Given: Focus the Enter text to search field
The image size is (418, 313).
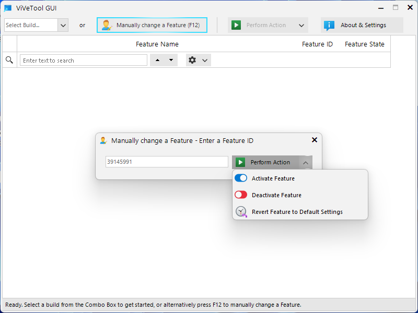Looking at the screenshot, I should pyautogui.click(x=84, y=61).
